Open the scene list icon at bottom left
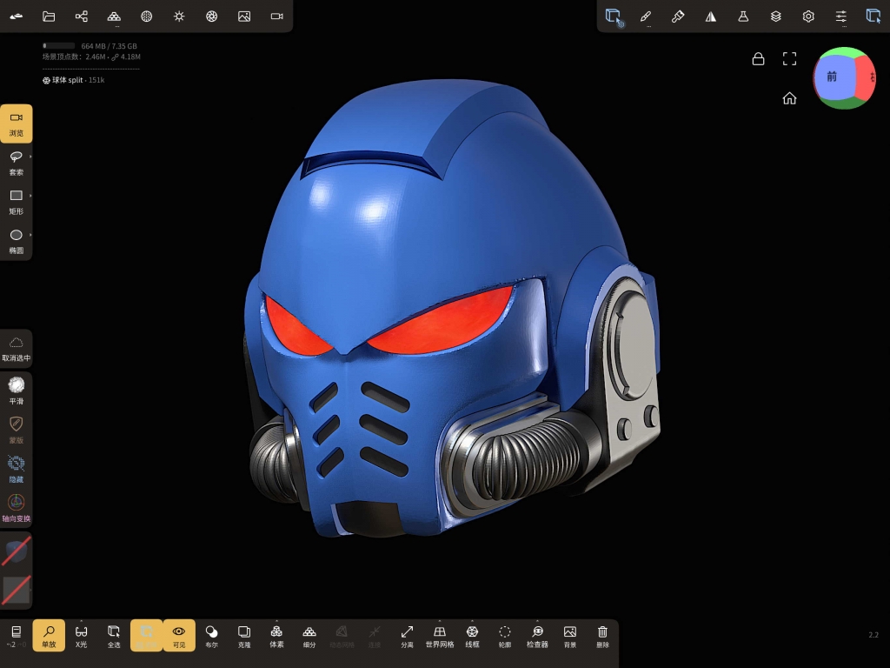 17,635
